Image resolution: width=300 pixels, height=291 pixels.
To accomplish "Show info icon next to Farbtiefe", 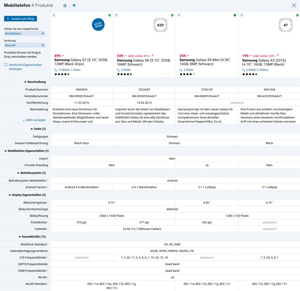I will click(x=48, y=229).
